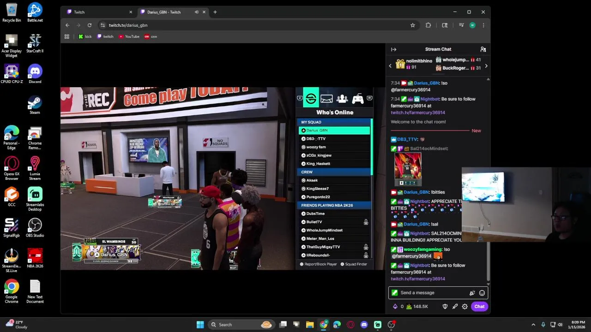Open Discord desktop shortcut
Viewport: 591px width, 332px height.
click(35, 74)
